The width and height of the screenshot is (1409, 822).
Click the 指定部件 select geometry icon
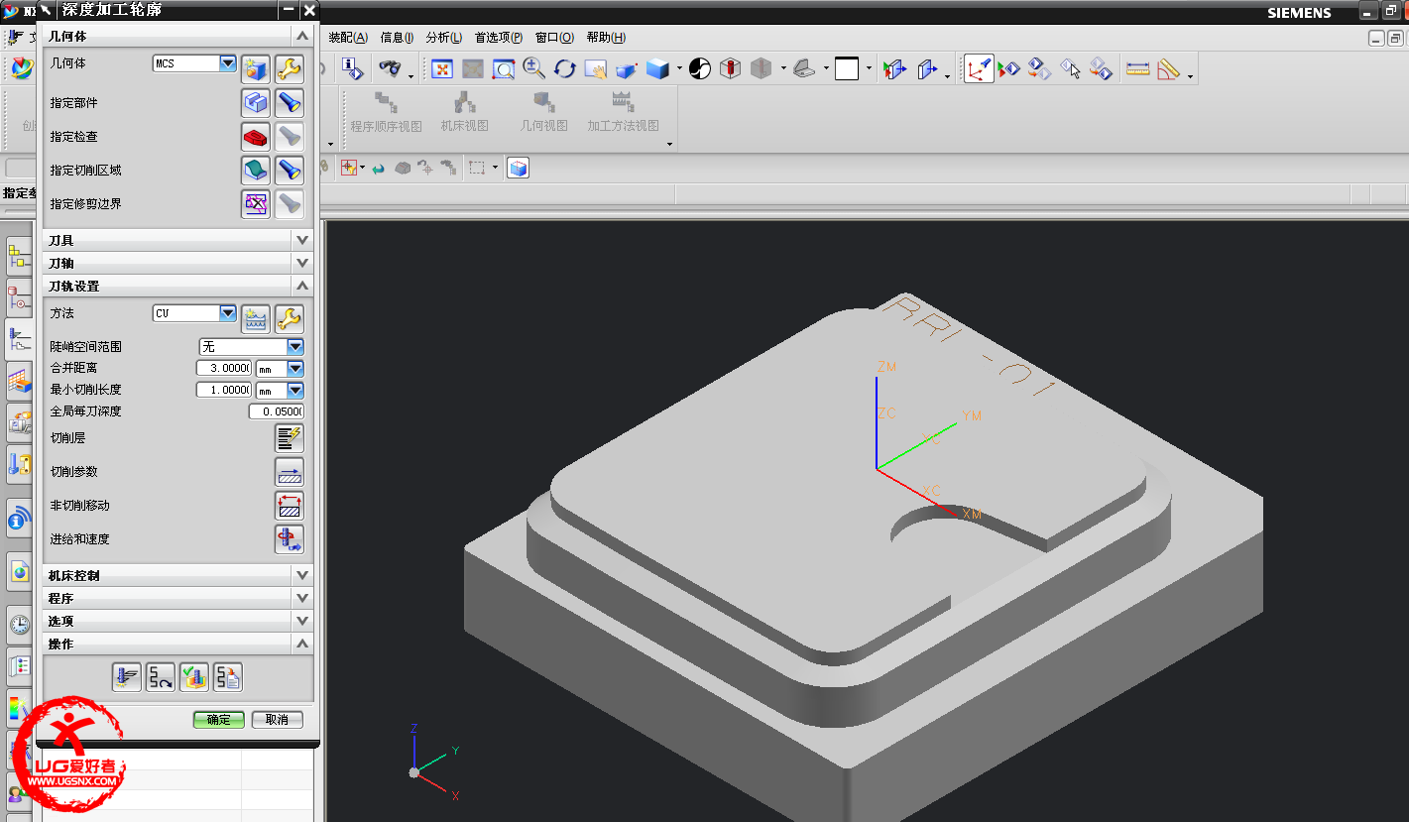point(256,102)
